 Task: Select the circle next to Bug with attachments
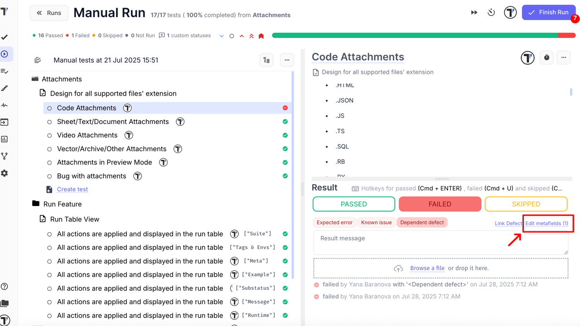coord(50,176)
